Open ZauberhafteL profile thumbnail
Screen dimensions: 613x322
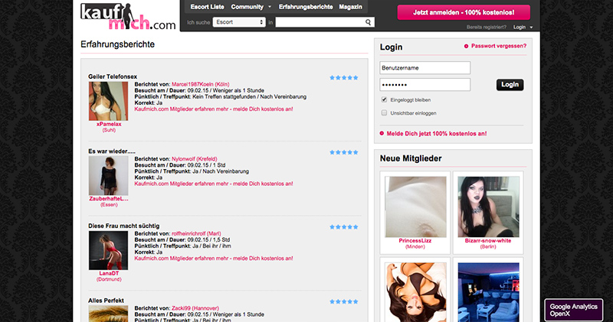coord(108,176)
